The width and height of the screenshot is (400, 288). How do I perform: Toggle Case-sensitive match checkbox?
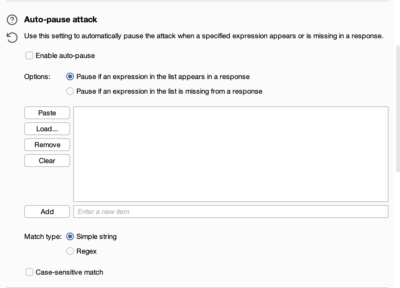coord(29,272)
